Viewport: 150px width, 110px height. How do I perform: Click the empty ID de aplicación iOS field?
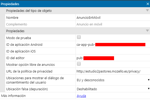point(113,51)
